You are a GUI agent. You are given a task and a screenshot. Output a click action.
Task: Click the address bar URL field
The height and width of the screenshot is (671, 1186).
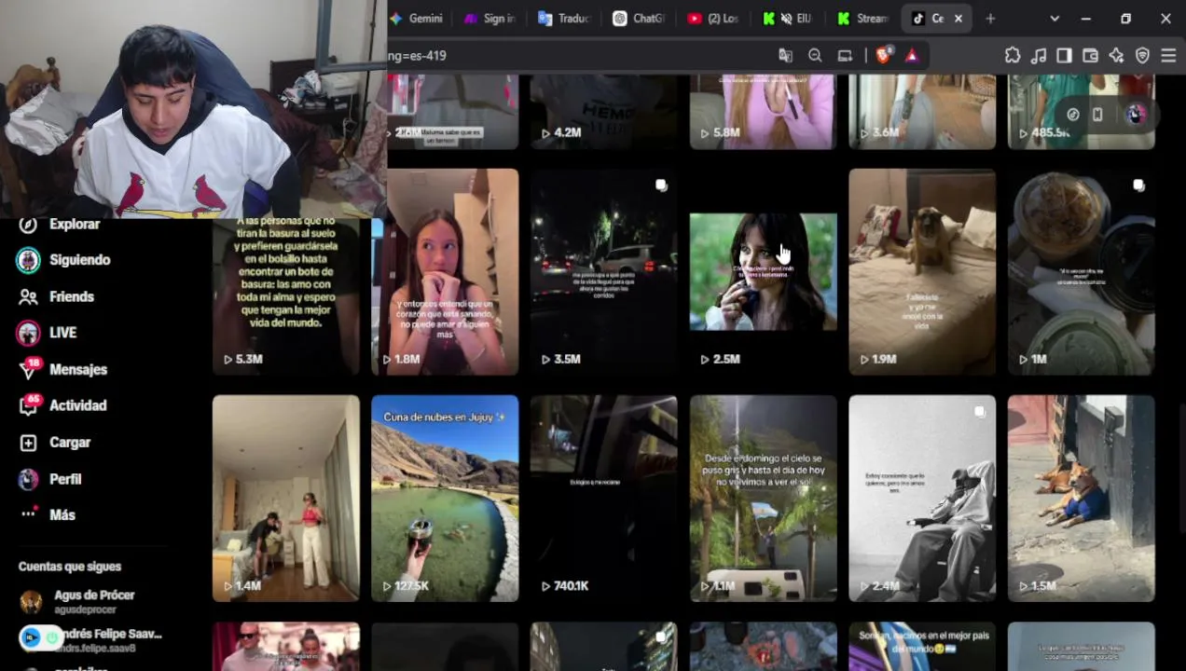(578, 56)
